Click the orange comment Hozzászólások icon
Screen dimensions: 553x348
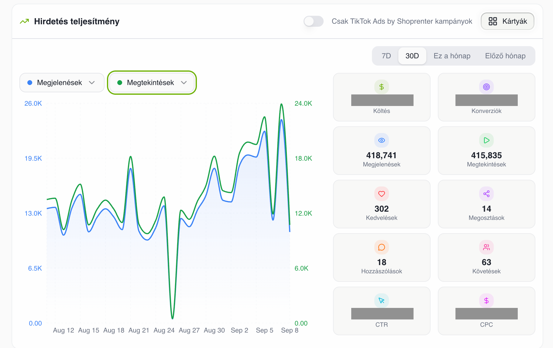(382, 247)
